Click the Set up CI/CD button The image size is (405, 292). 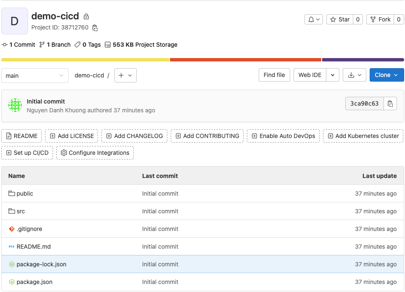point(27,153)
